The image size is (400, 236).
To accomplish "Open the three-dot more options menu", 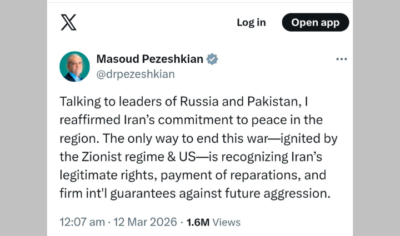I will 341,59.
